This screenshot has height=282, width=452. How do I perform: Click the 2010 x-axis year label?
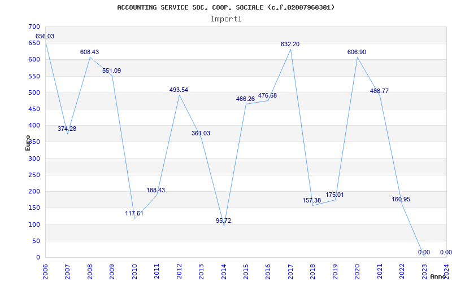134,271
